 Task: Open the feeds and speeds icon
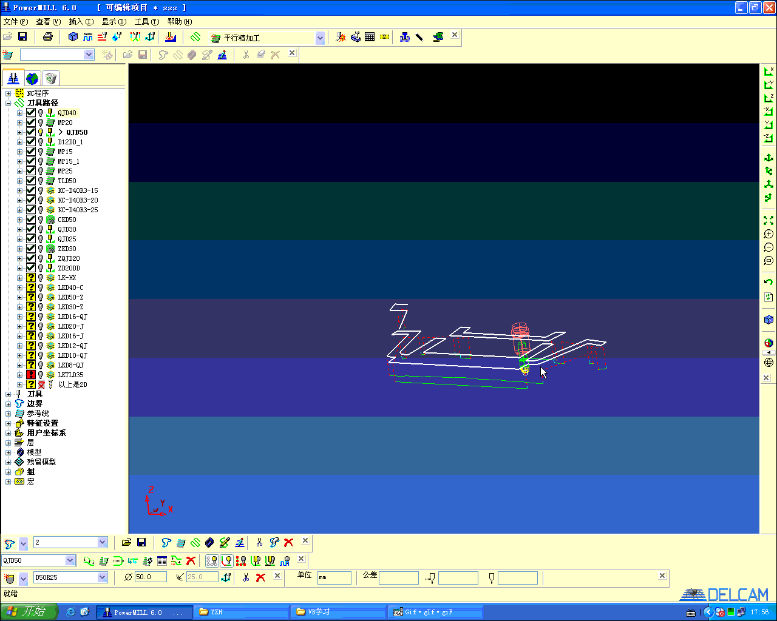88,37
